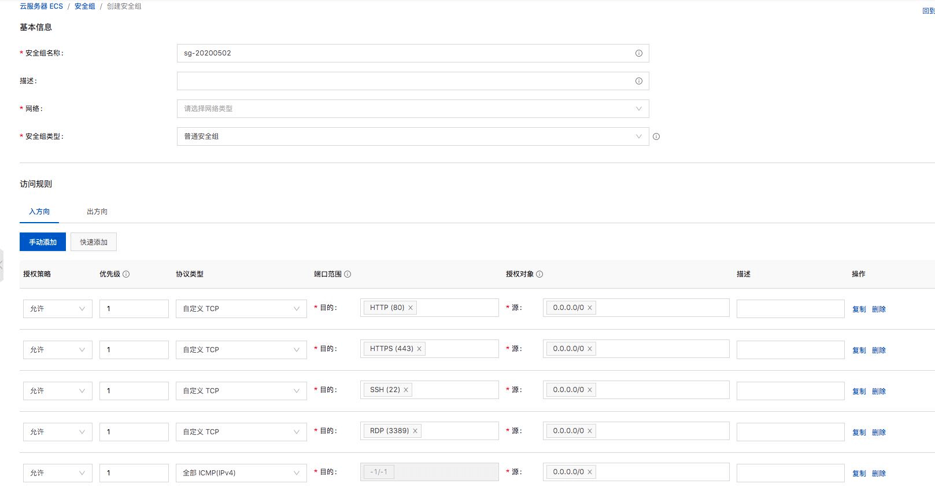Viewport: 935px width, 491px height.
Task: Click the description field in SSH row
Action: (x=790, y=391)
